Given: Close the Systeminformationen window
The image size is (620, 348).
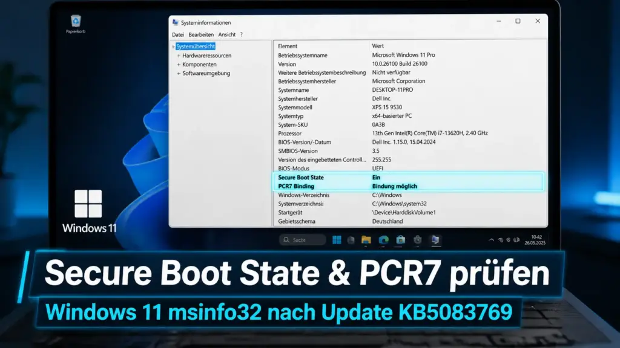Looking at the screenshot, I should [x=538, y=21].
